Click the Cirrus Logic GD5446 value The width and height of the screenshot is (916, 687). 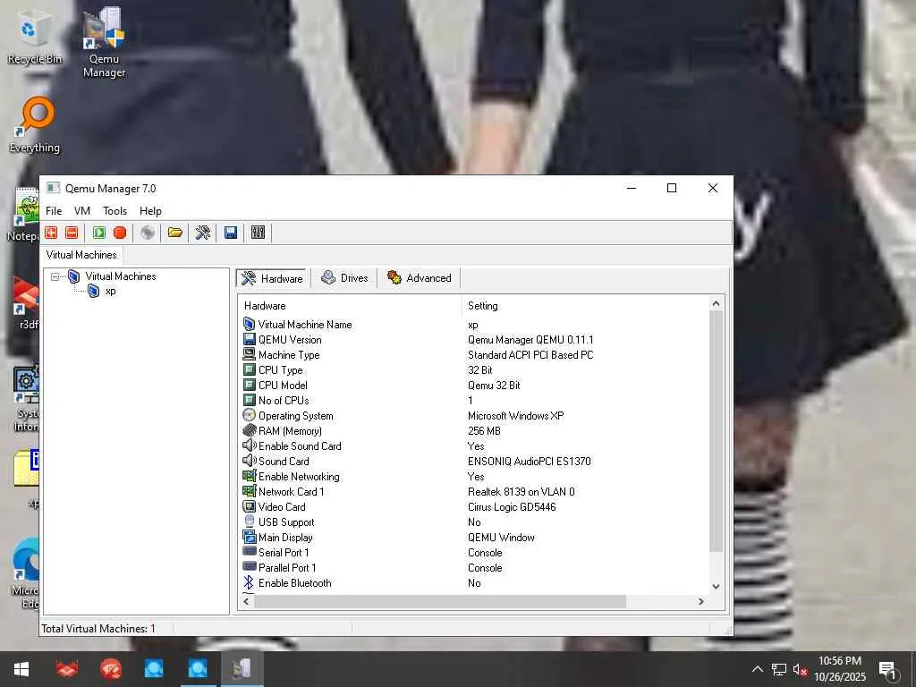(512, 506)
